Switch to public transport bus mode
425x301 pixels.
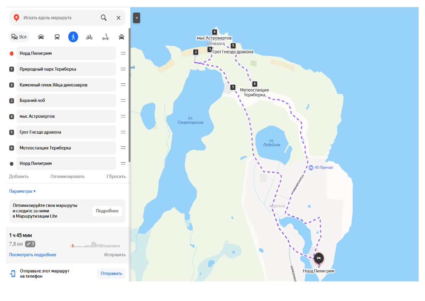[57, 37]
